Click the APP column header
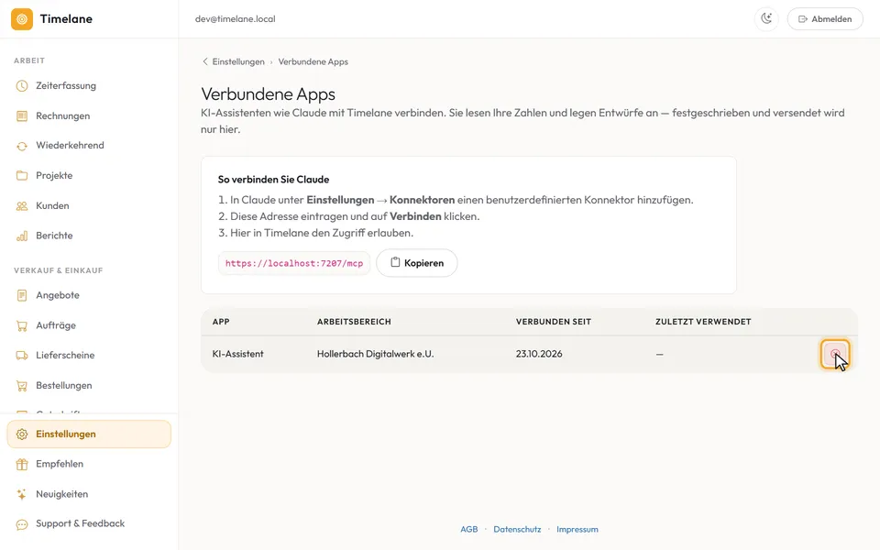Image resolution: width=880 pixels, height=550 pixels. [221, 322]
